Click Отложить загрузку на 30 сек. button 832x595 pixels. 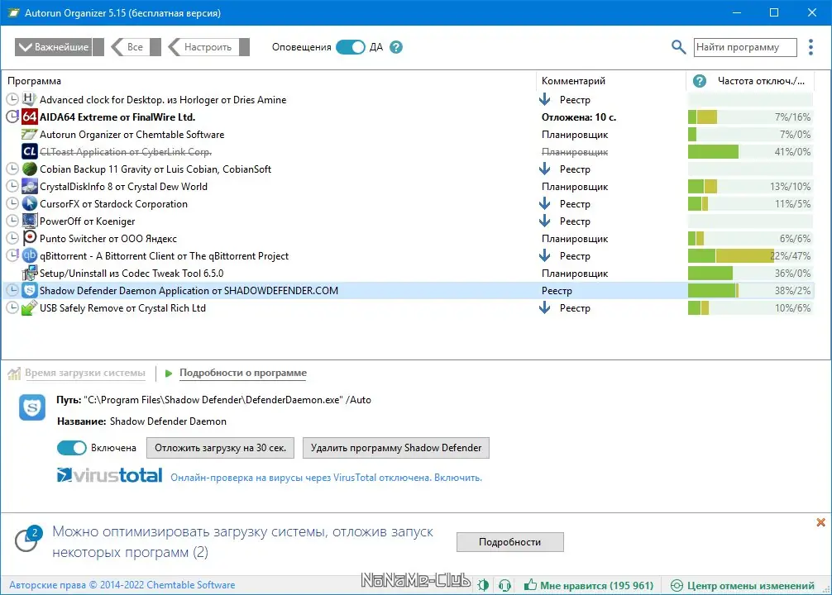click(x=220, y=448)
